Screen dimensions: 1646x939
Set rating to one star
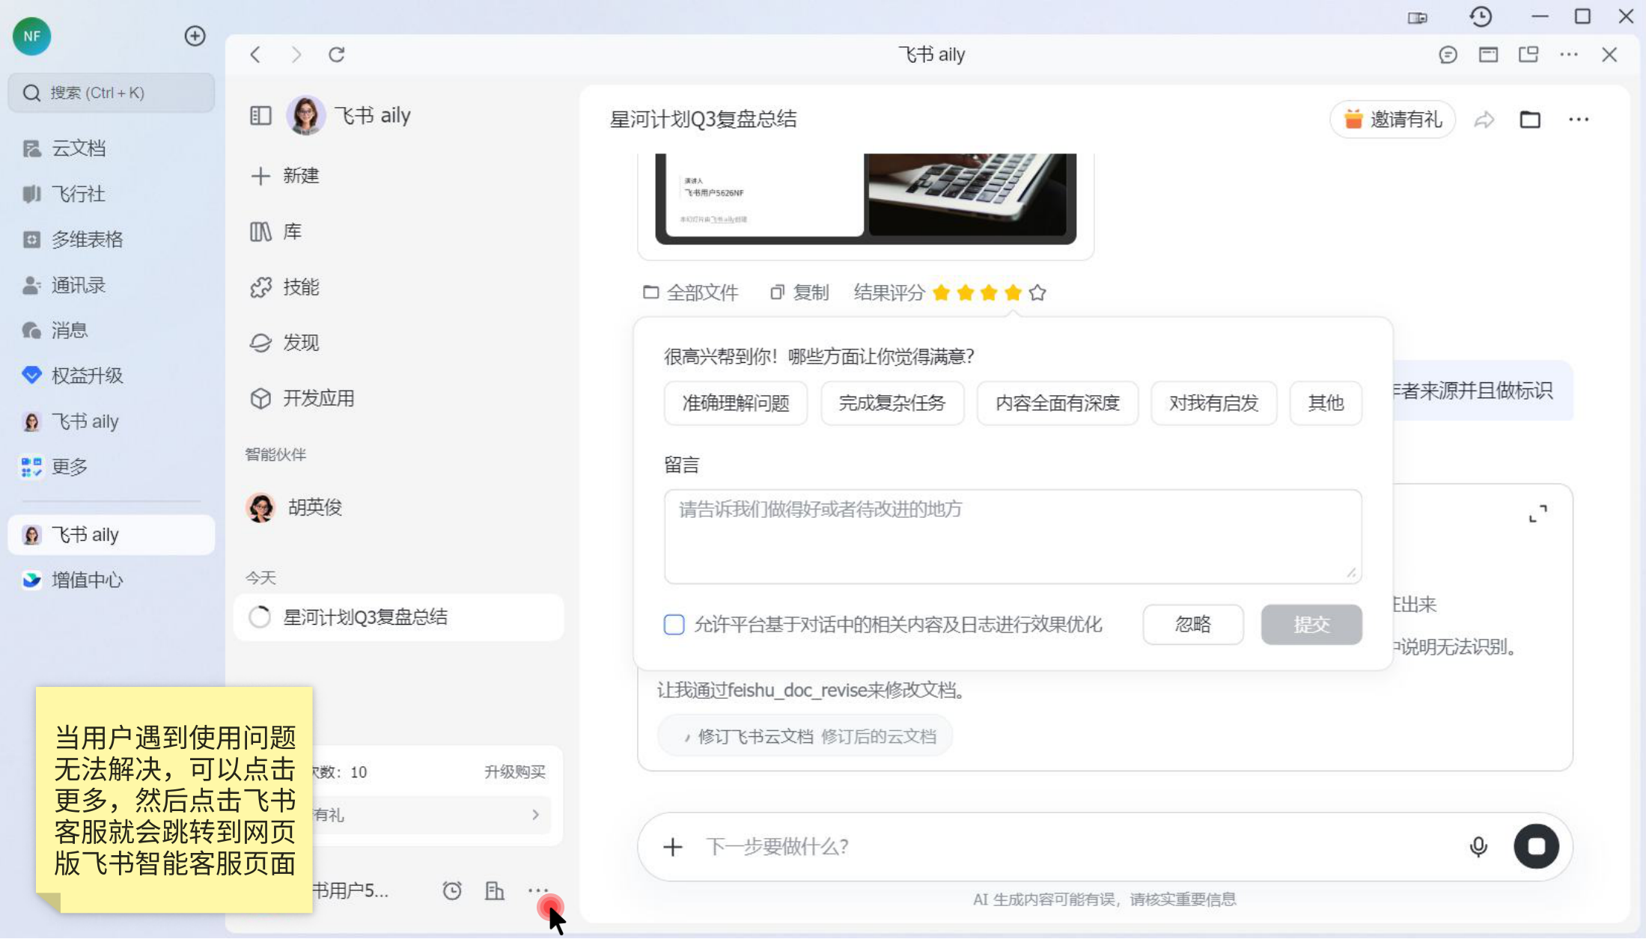(942, 293)
